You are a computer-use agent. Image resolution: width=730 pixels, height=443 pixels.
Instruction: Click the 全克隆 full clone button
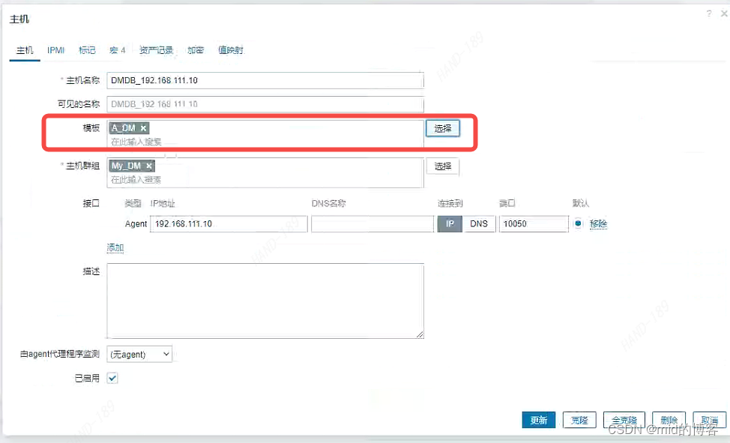click(x=624, y=421)
